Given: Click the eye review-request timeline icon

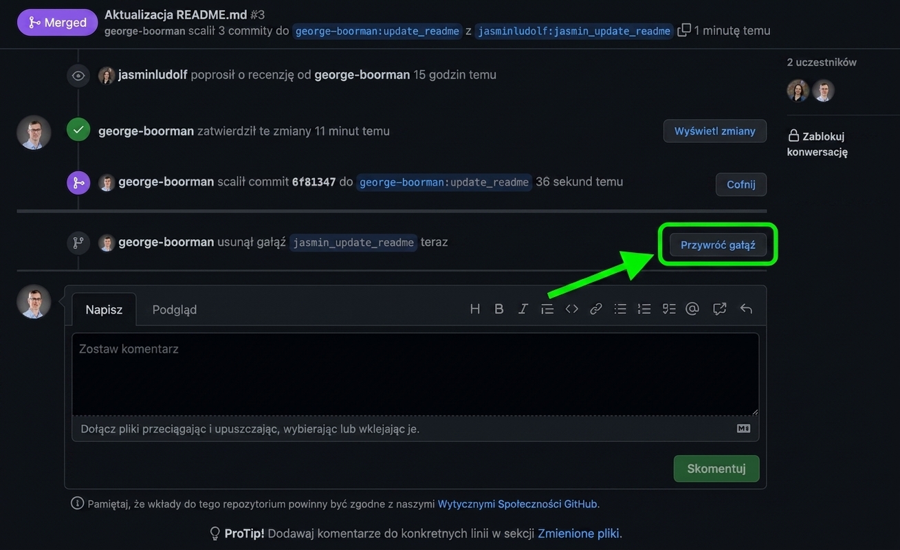Looking at the screenshot, I should coord(78,76).
